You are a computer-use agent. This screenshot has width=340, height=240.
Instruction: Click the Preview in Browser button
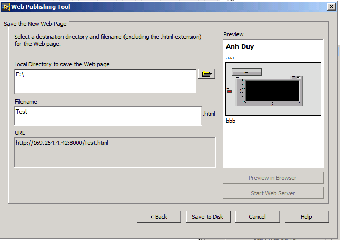point(273,178)
